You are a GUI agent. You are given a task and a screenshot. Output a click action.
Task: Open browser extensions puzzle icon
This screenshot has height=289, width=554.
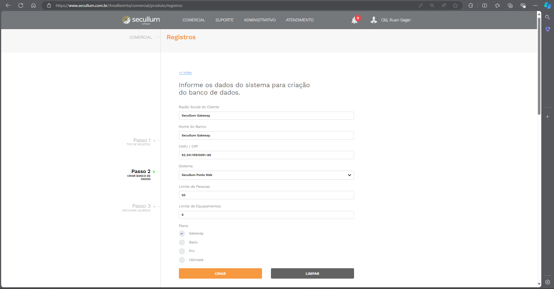tap(471, 5)
